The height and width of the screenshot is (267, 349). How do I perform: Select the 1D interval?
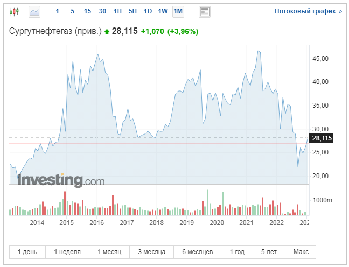click(x=148, y=11)
